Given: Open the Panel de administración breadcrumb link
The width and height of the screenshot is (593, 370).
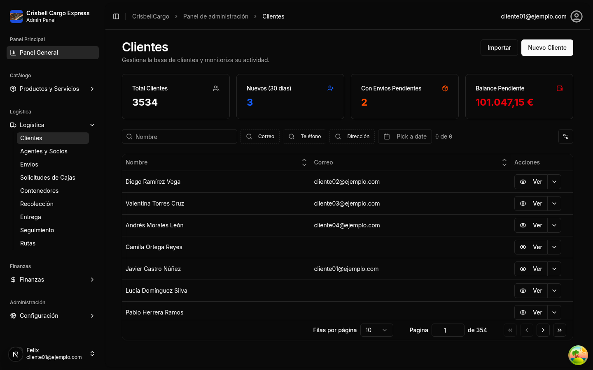Looking at the screenshot, I should (216, 16).
